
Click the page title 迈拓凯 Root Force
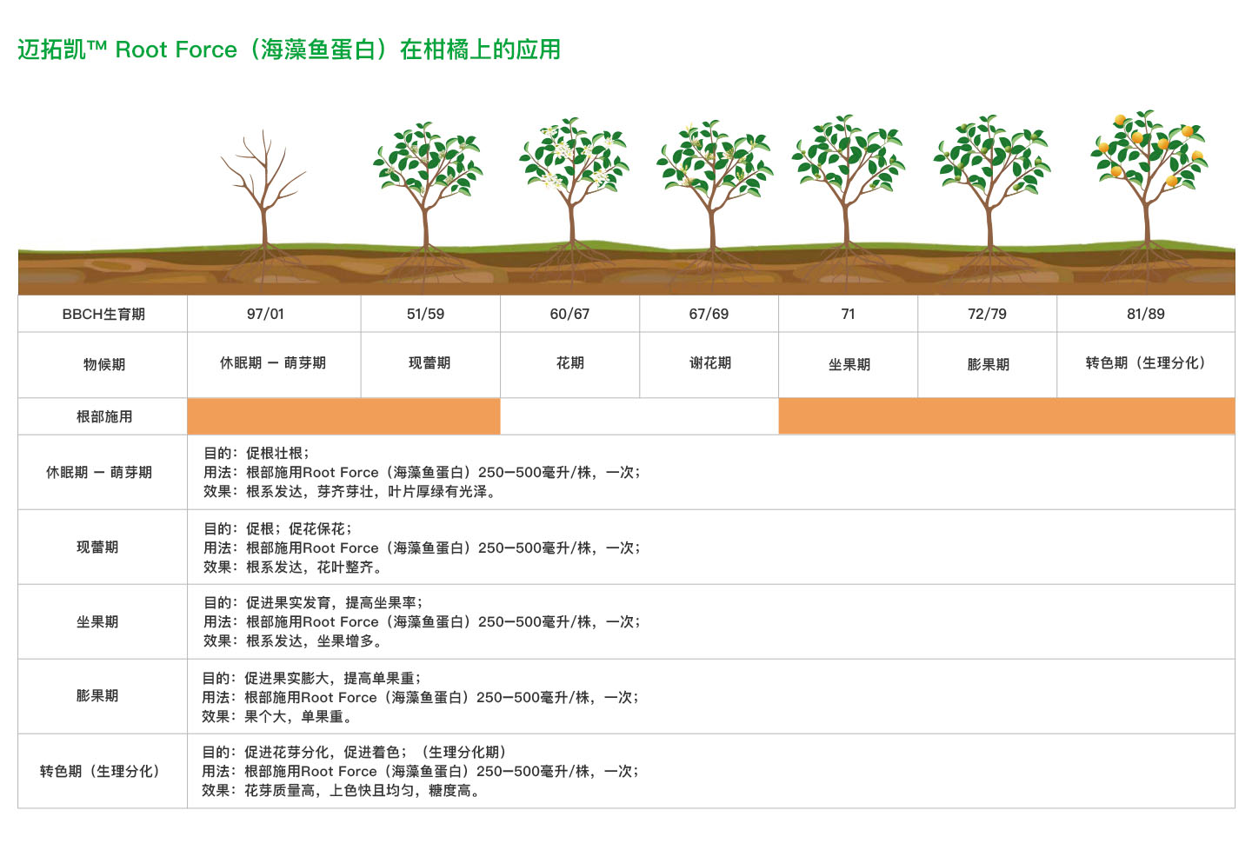click(x=289, y=50)
